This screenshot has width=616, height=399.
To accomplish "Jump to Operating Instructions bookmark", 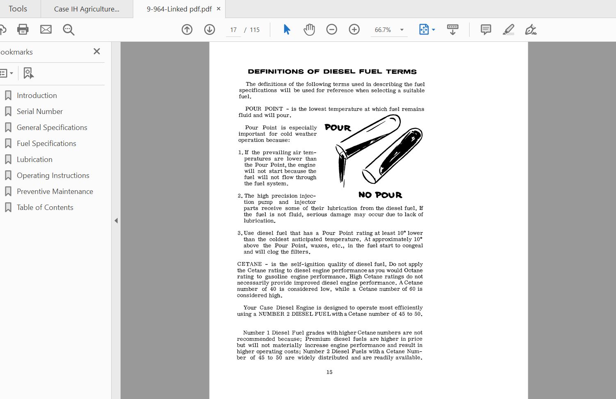I will pos(53,176).
